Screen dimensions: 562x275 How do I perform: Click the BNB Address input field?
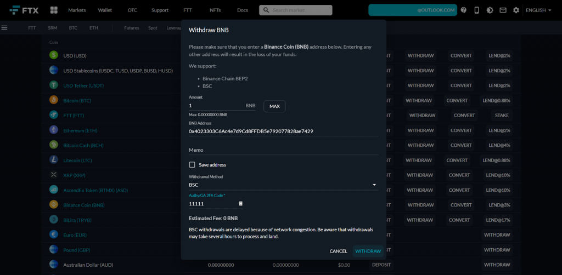tap(283, 131)
